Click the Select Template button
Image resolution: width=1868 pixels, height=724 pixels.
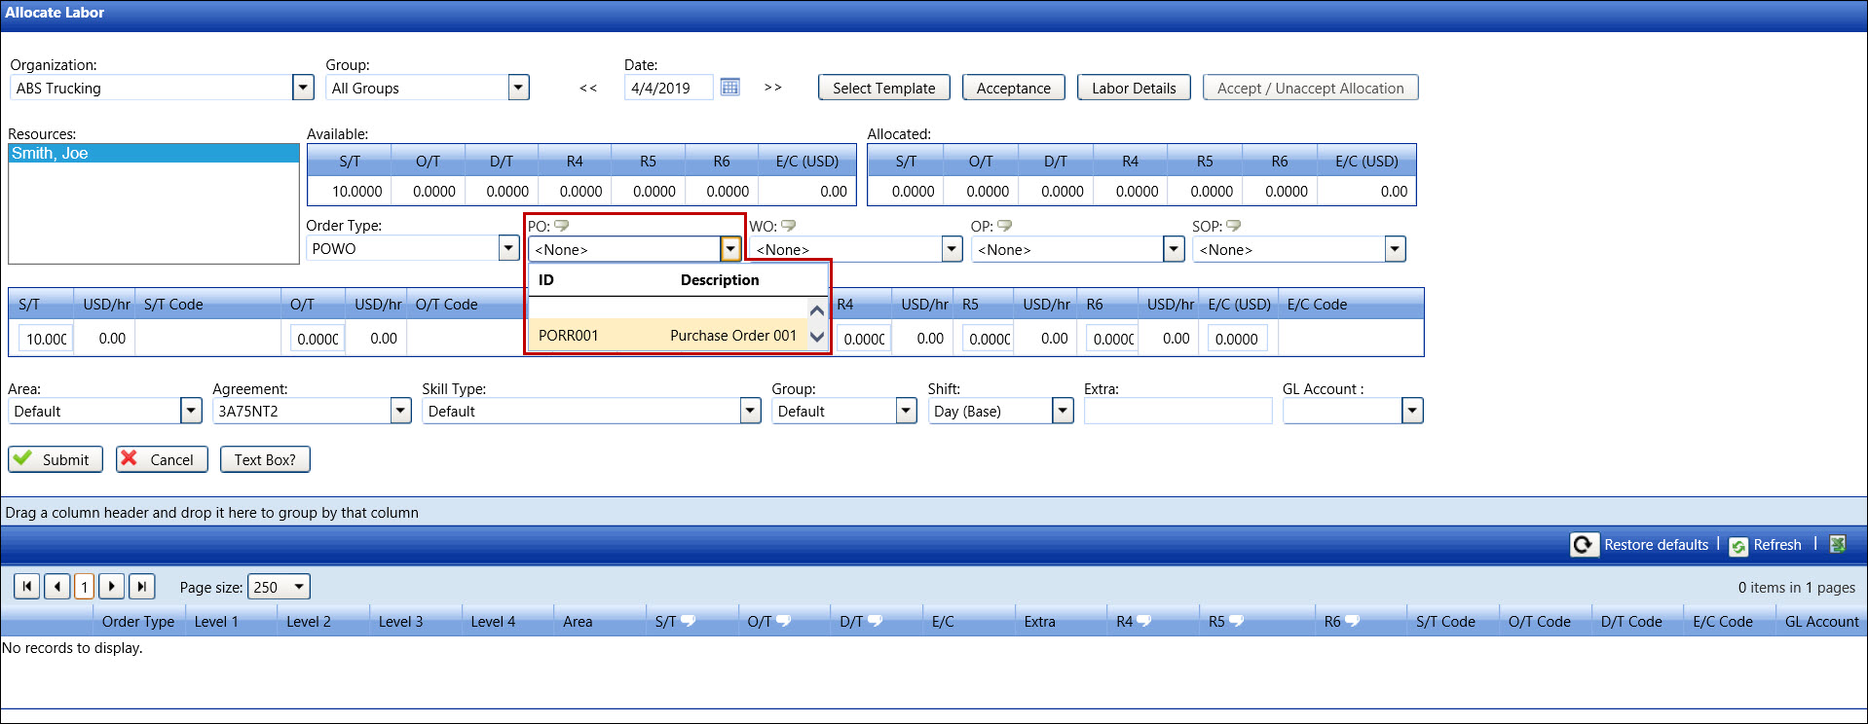pos(883,88)
